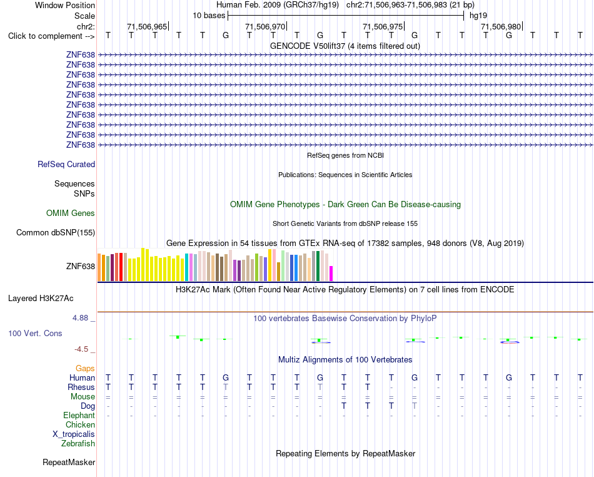This screenshot has width=594, height=477.
Task: Click the 'chr2:' ruler label
Action: (x=86, y=26)
